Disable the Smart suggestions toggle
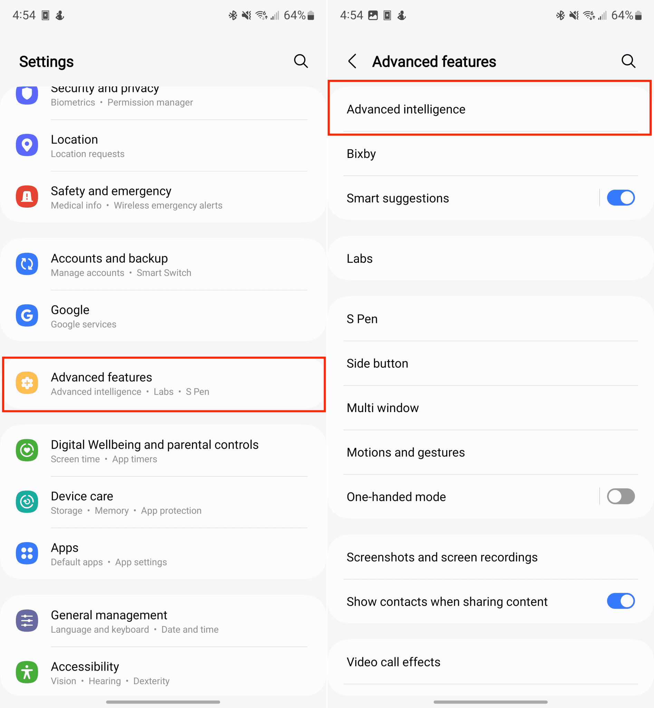 click(x=621, y=198)
